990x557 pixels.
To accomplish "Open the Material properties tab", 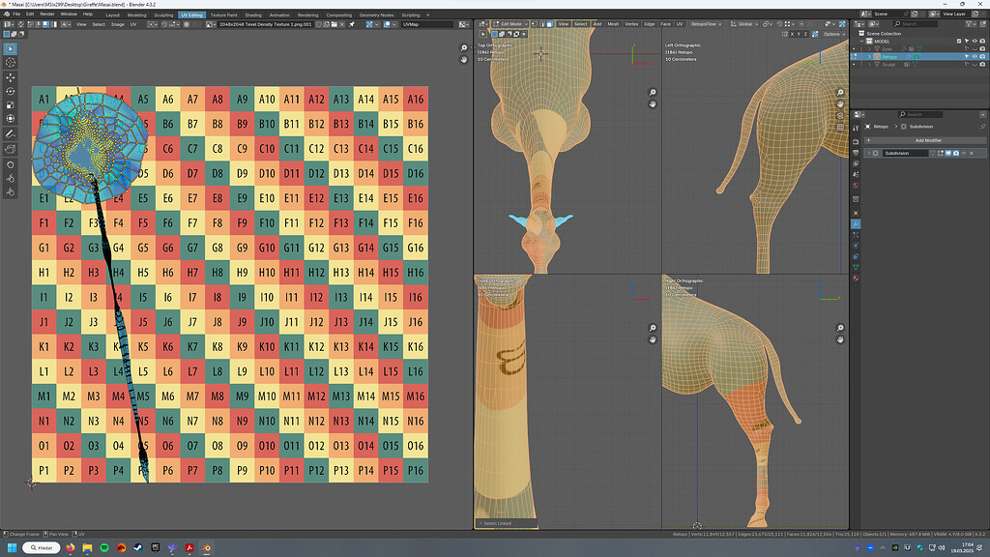I will 857,278.
